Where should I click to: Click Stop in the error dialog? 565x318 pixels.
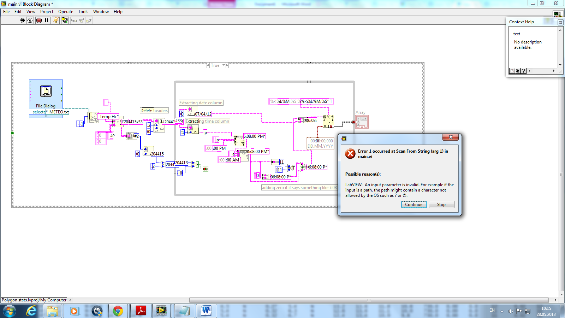pos(441,205)
